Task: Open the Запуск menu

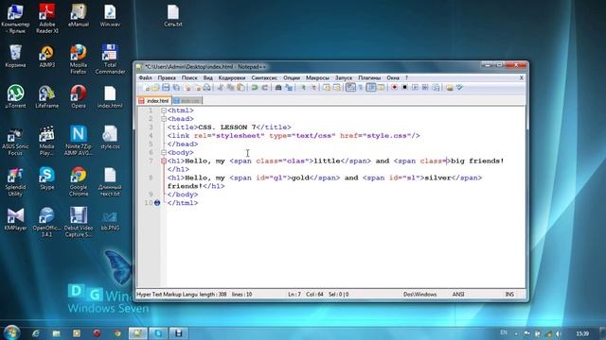Action: click(344, 77)
